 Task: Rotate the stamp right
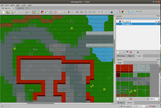(x=141, y=12)
